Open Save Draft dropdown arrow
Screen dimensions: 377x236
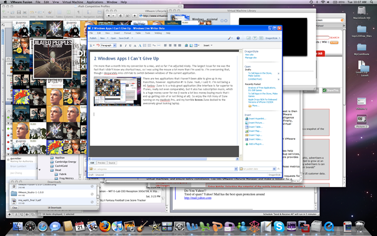[132, 38]
